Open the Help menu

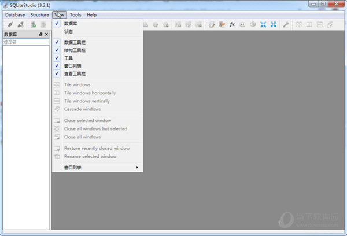point(91,15)
